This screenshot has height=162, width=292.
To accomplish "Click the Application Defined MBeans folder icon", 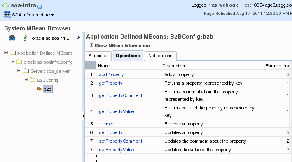I will point(13,53).
